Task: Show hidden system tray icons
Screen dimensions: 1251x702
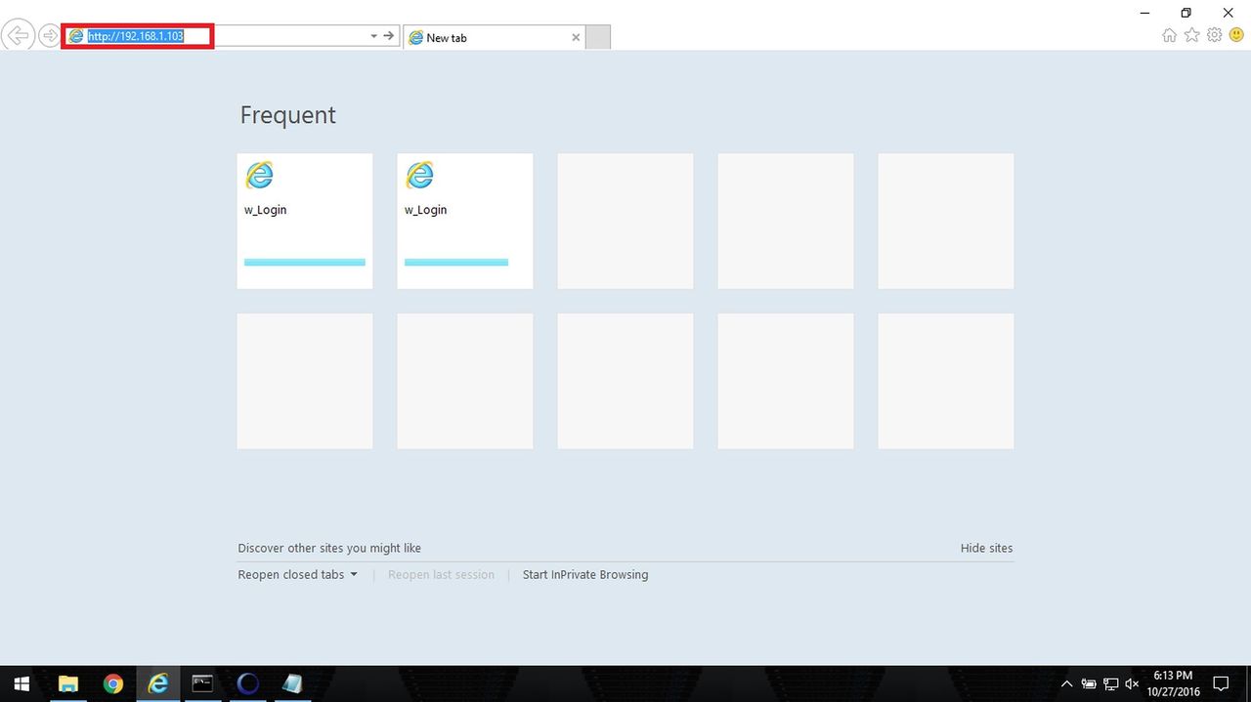Action: pyautogui.click(x=1065, y=683)
